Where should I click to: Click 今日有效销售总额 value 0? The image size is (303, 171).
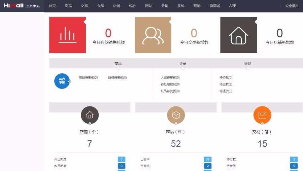(108, 33)
